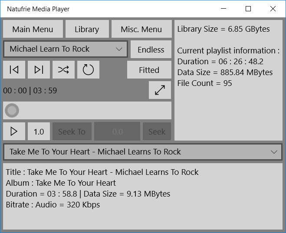Click the 1.0 playback speed button
The image size is (286, 233).
[x=39, y=131]
